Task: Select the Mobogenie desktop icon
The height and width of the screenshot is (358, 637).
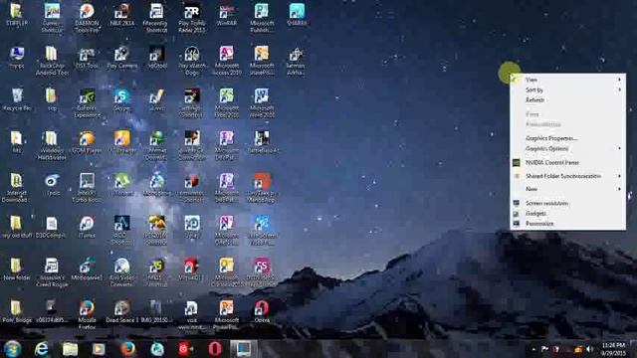Action: [x=87, y=269]
